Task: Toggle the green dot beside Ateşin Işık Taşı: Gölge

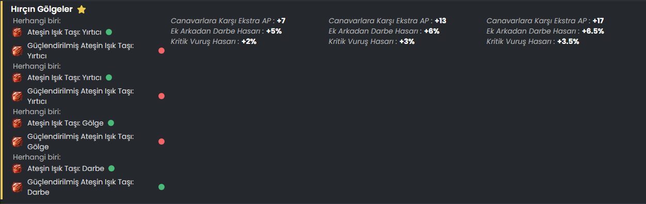Action: pyautogui.click(x=111, y=123)
